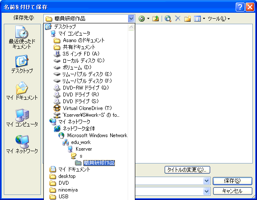Select Asano のドキュメント folder

tap(79, 40)
